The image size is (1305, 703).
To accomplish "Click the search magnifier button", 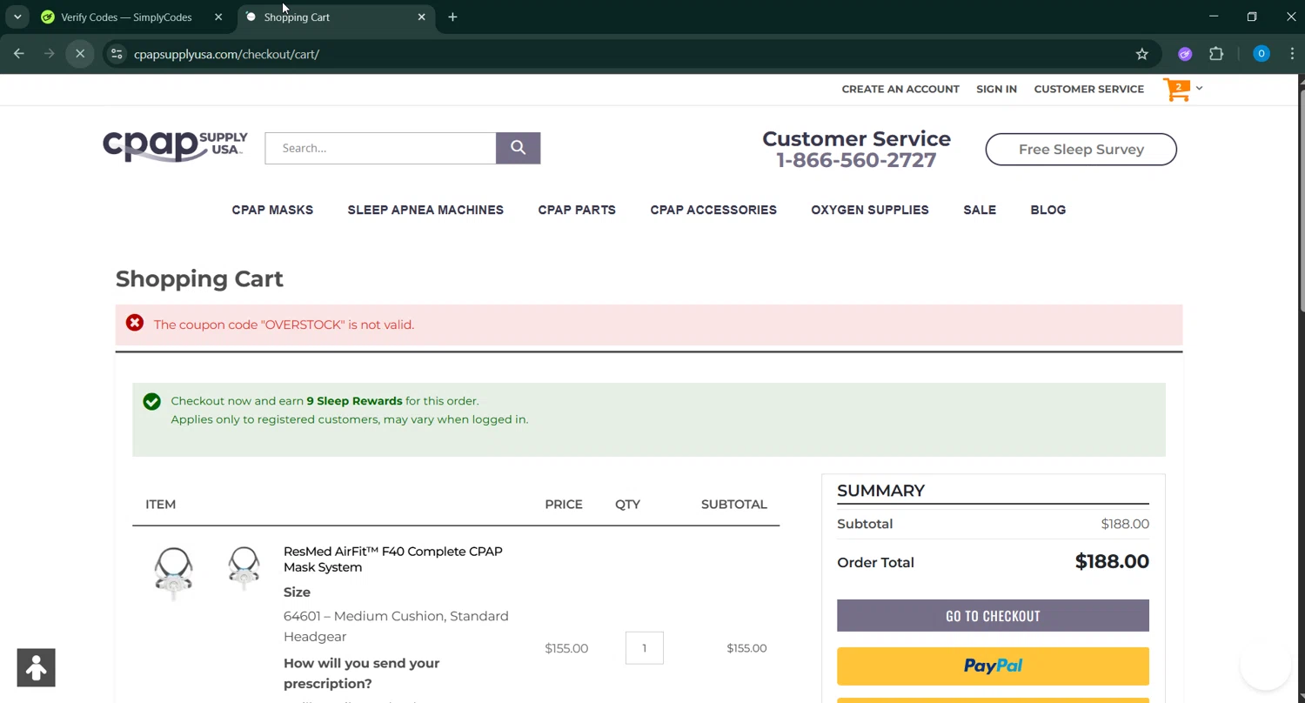I will click(518, 148).
